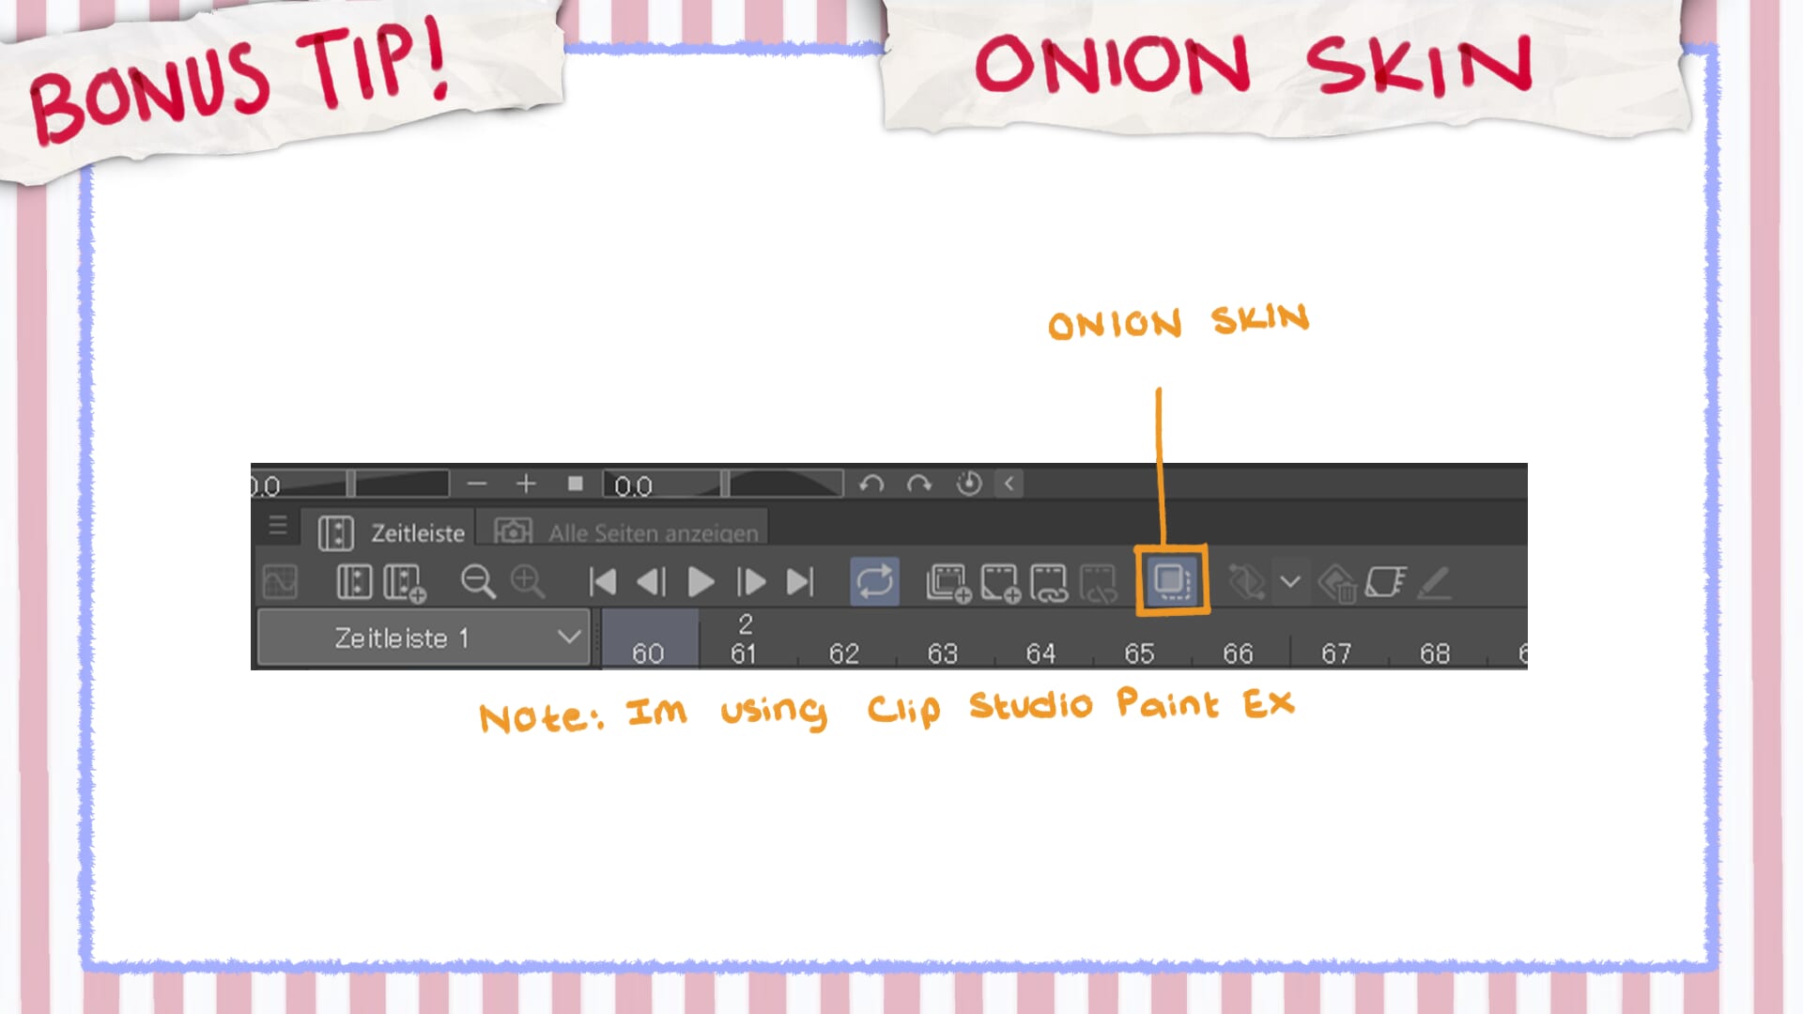Toggle loop playback button
Viewport: 1803px width, 1014px height.
coord(874,581)
